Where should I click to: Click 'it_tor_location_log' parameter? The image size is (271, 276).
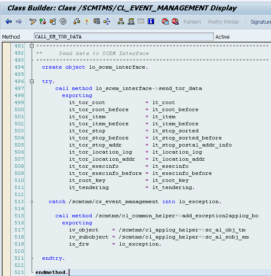point(100,152)
